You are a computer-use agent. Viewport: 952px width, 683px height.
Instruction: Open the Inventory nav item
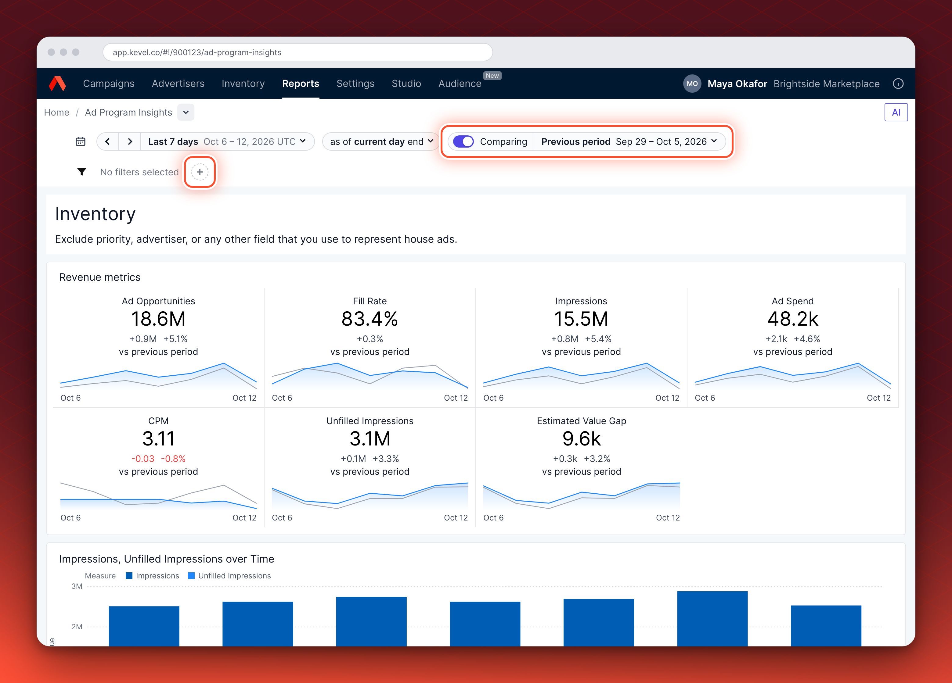tap(243, 84)
